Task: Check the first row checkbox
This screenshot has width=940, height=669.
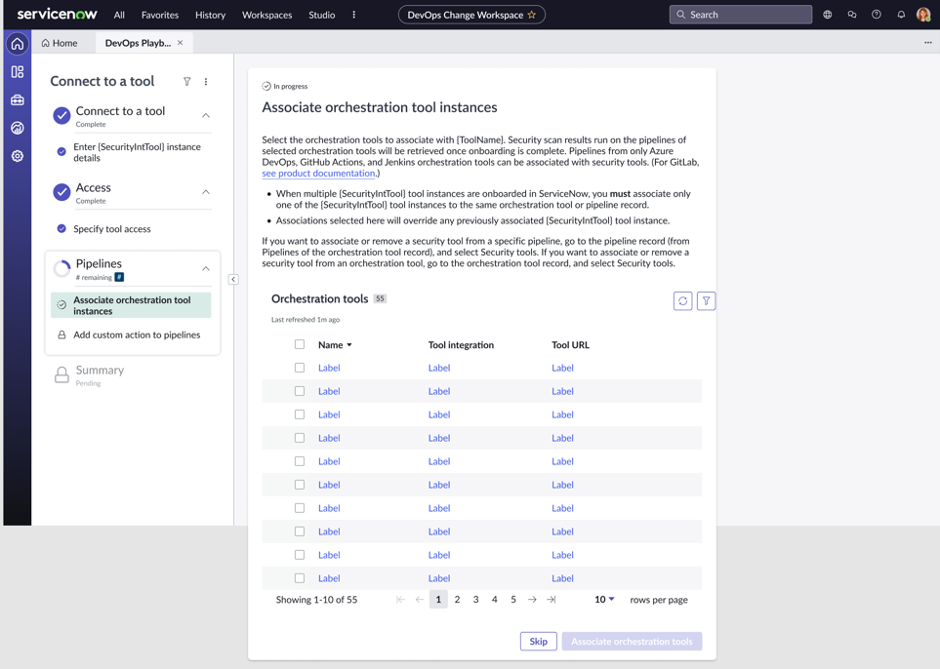Action: [x=299, y=368]
